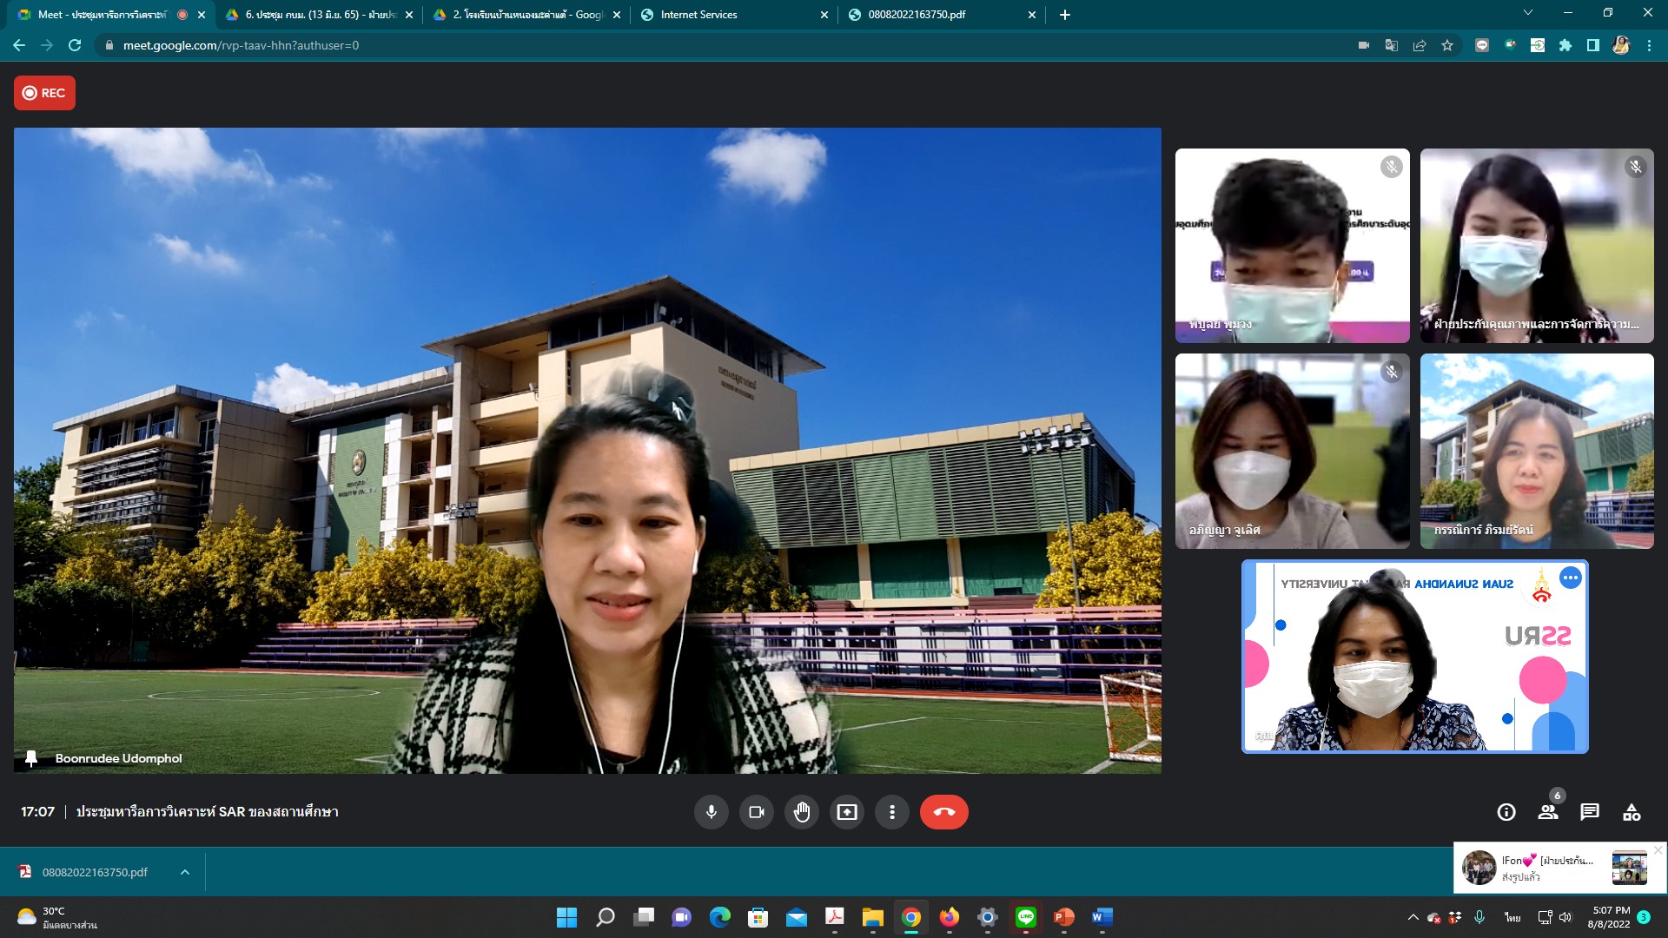1668x938 pixels.
Task: Open the Activities panel icon
Action: (x=1631, y=812)
